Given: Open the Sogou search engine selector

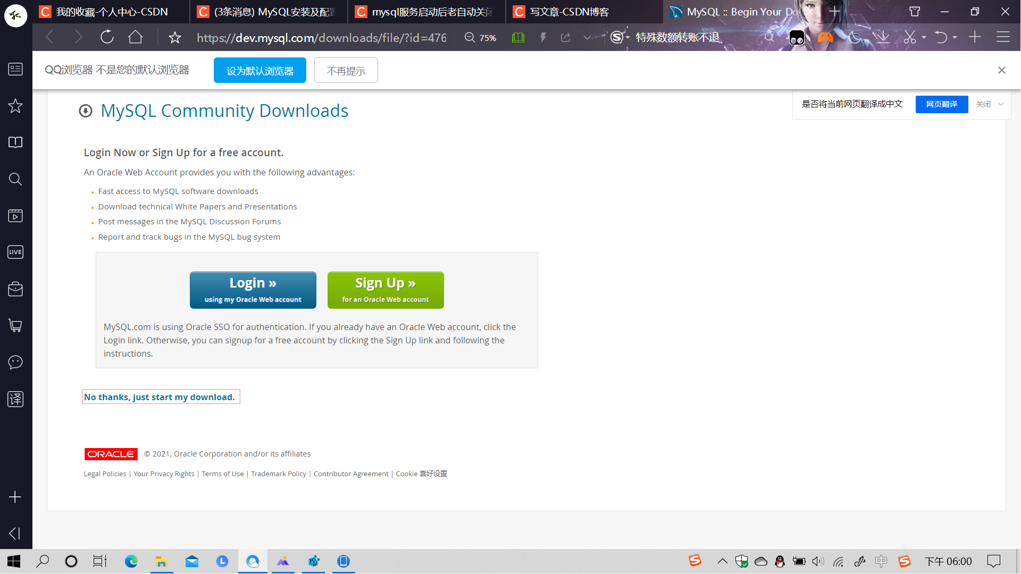Looking at the screenshot, I should click(x=619, y=37).
